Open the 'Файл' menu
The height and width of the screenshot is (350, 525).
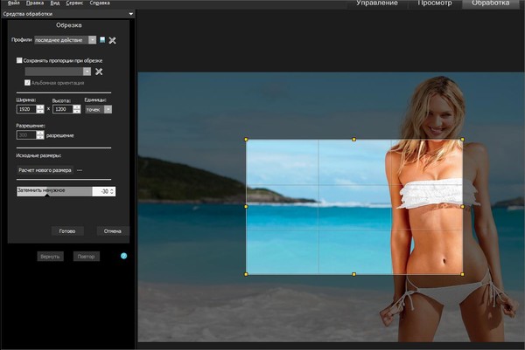13,3
